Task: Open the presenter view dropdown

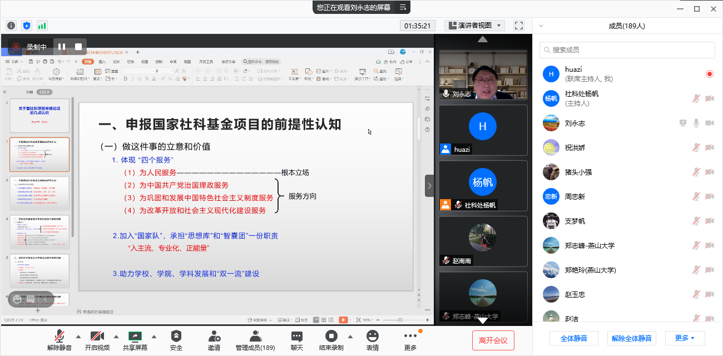Action: 474,26
